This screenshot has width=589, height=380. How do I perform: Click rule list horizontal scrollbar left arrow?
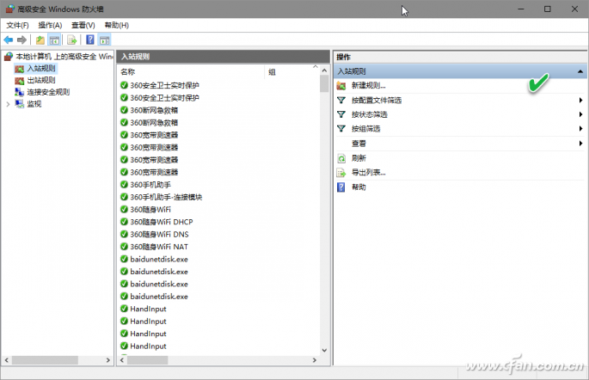click(x=122, y=360)
